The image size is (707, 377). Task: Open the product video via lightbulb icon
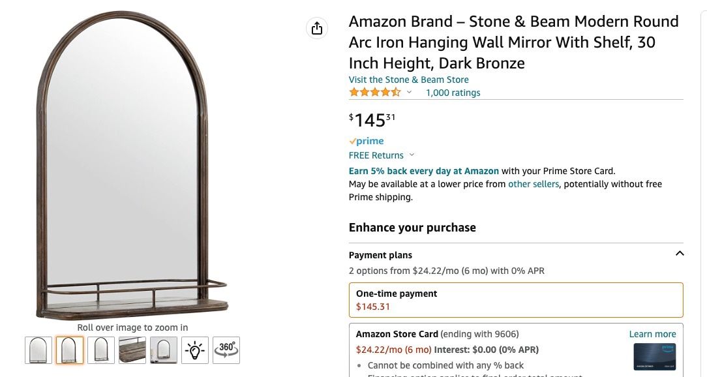coord(194,350)
